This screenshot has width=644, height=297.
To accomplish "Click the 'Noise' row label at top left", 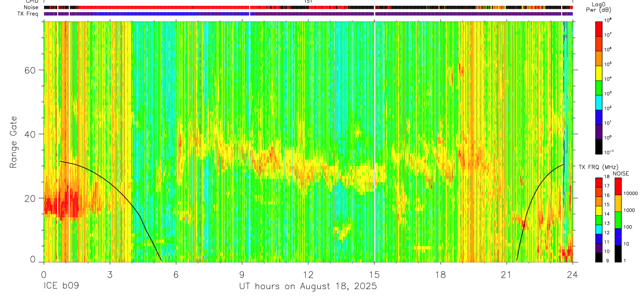I will [x=31, y=7].
